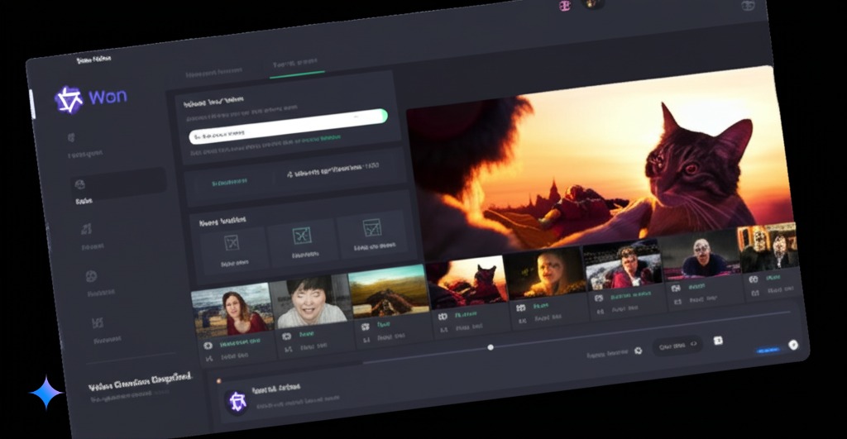Open thumbnail of glowing golden-lit face
Screen dimensions: 847x439
point(544,274)
